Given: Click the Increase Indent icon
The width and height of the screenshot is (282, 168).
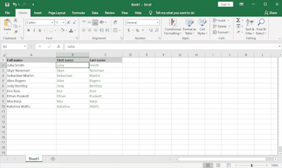Looking at the screenshot, I should tap(107, 31).
